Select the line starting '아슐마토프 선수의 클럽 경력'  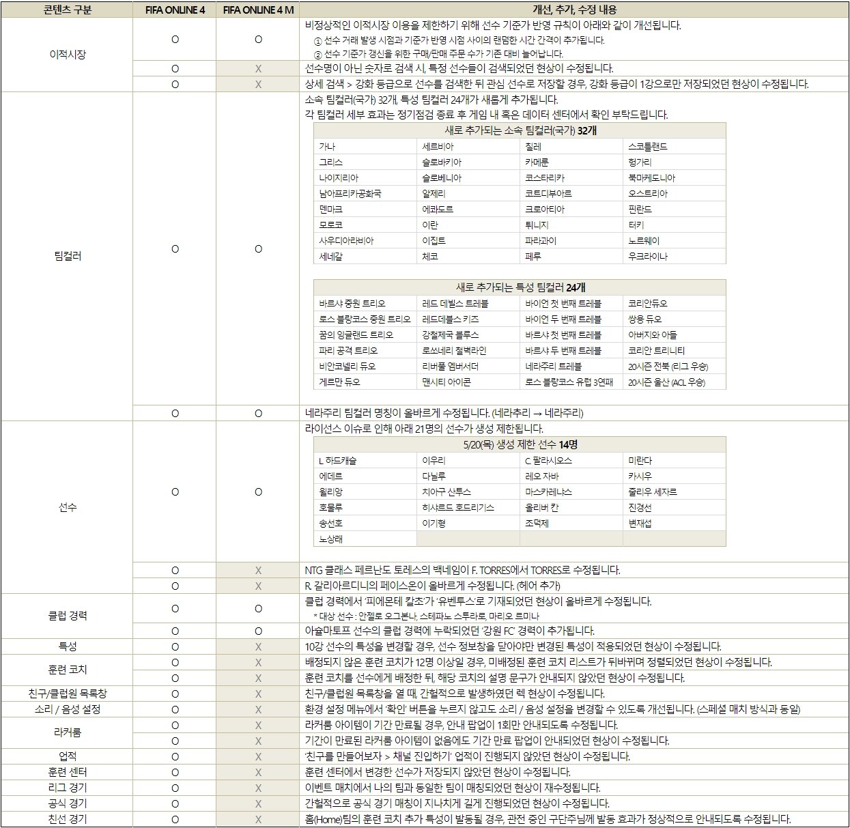coord(449,631)
